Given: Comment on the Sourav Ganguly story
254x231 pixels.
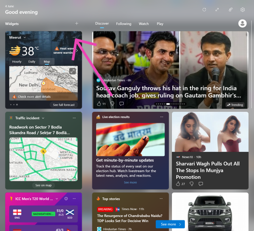Looking at the screenshot, I should (x=121, y=104).
